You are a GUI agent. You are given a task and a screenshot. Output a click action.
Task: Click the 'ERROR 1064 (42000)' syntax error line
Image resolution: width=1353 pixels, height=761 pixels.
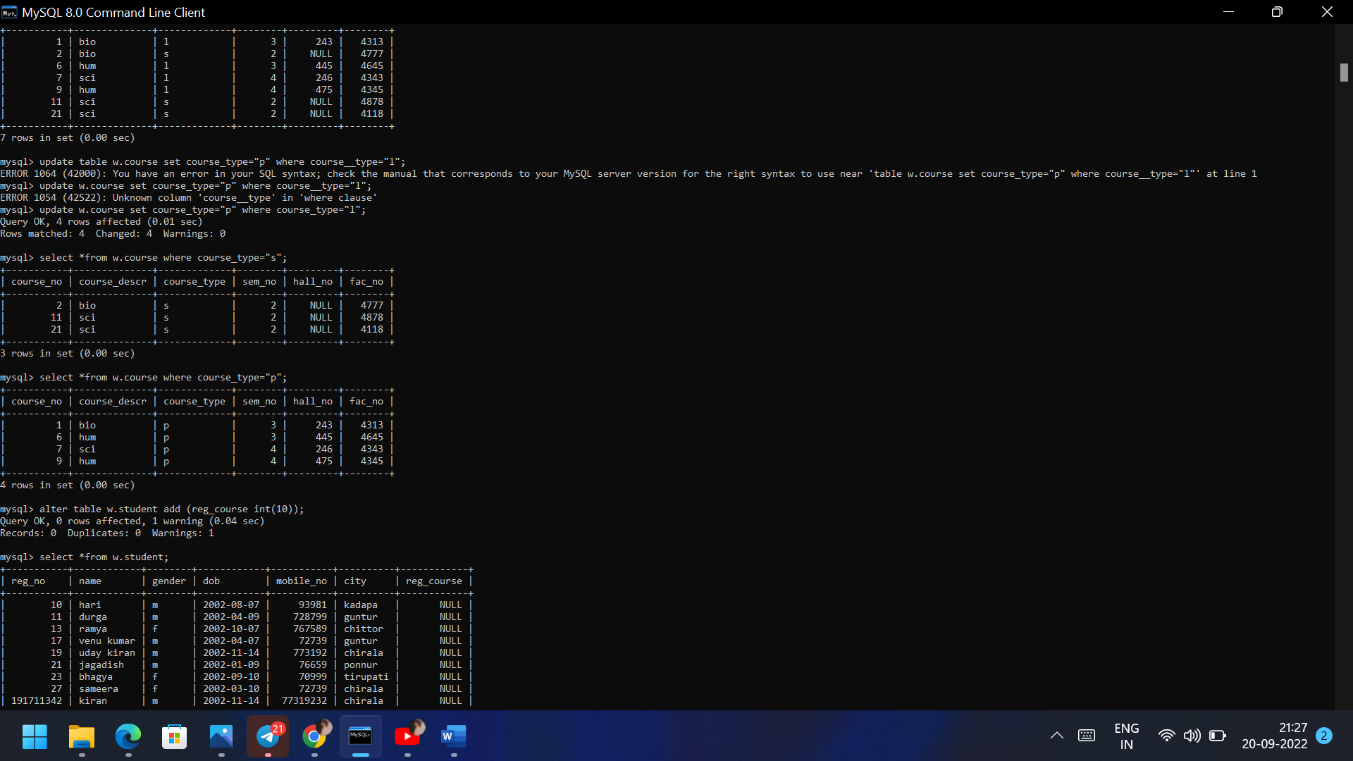(629, 174)
